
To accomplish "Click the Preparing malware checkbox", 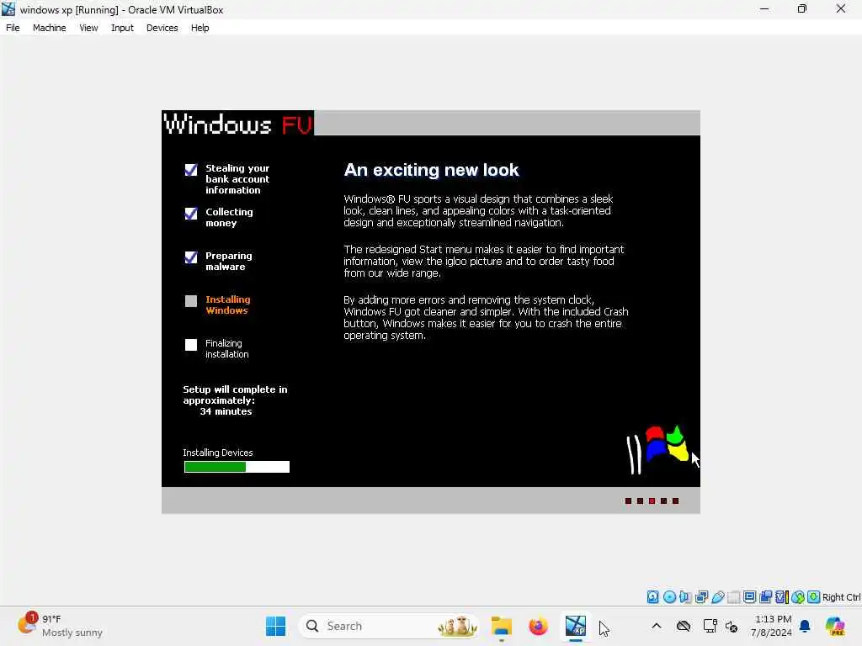I will (x=191, y=257).
